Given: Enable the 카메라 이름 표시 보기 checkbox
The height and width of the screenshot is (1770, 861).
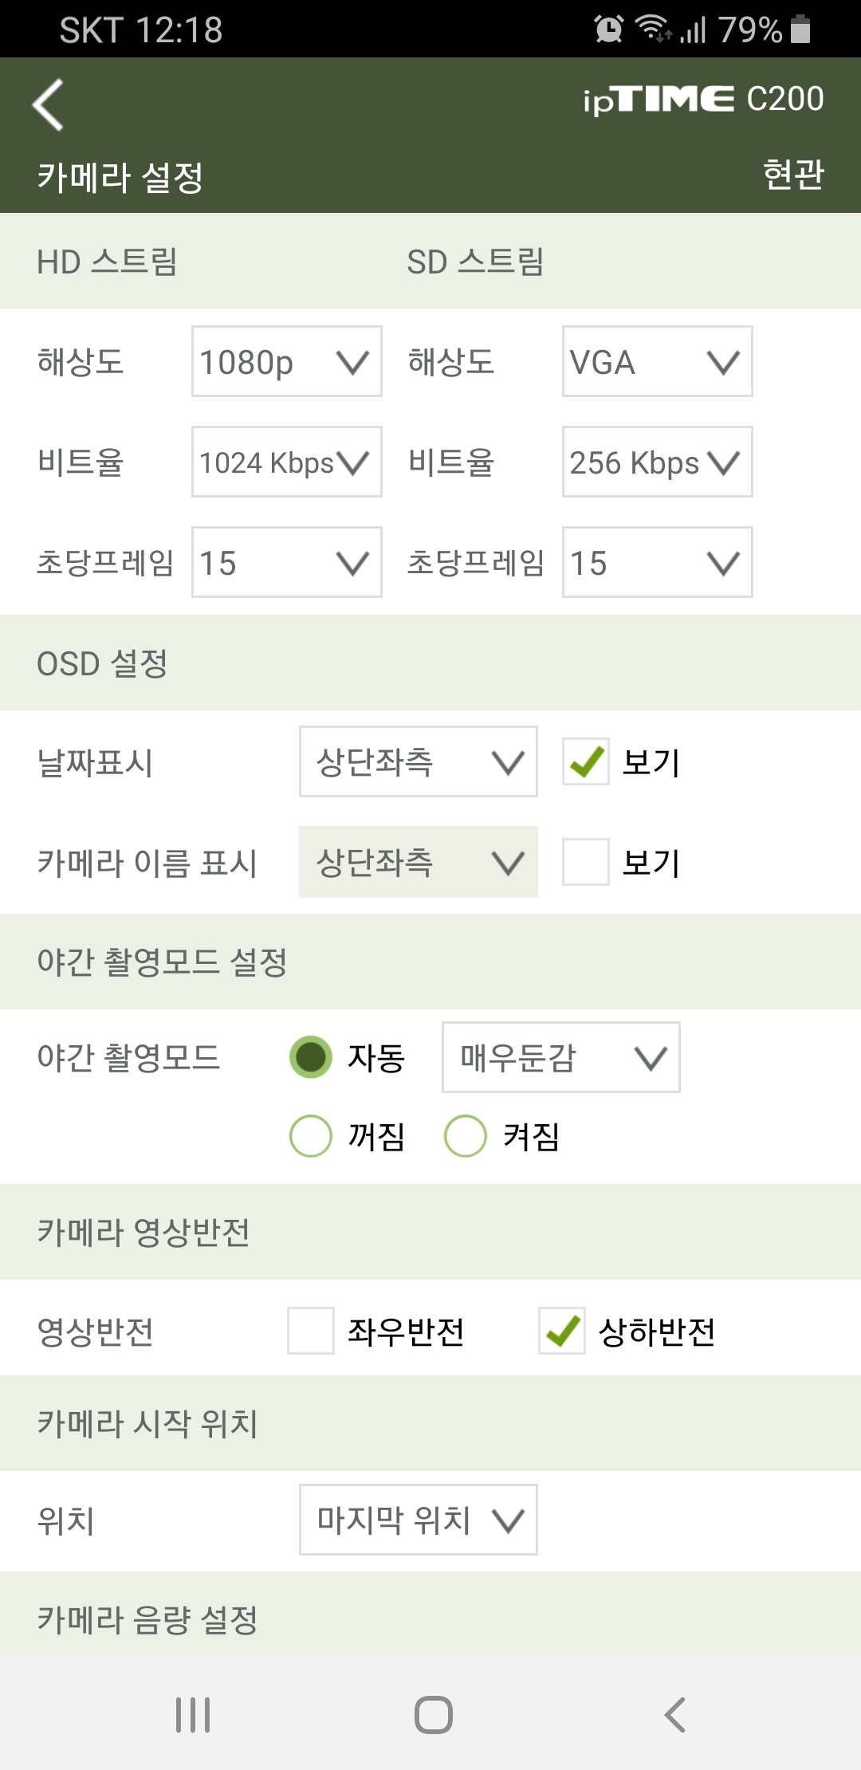Looking at the screenshot, I should pos(586,862).
